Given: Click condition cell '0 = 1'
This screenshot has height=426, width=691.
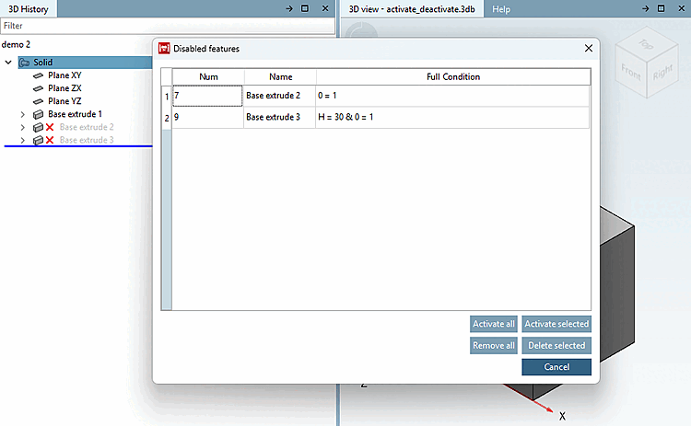Looking at the screenshot, I should coord(452,96).
